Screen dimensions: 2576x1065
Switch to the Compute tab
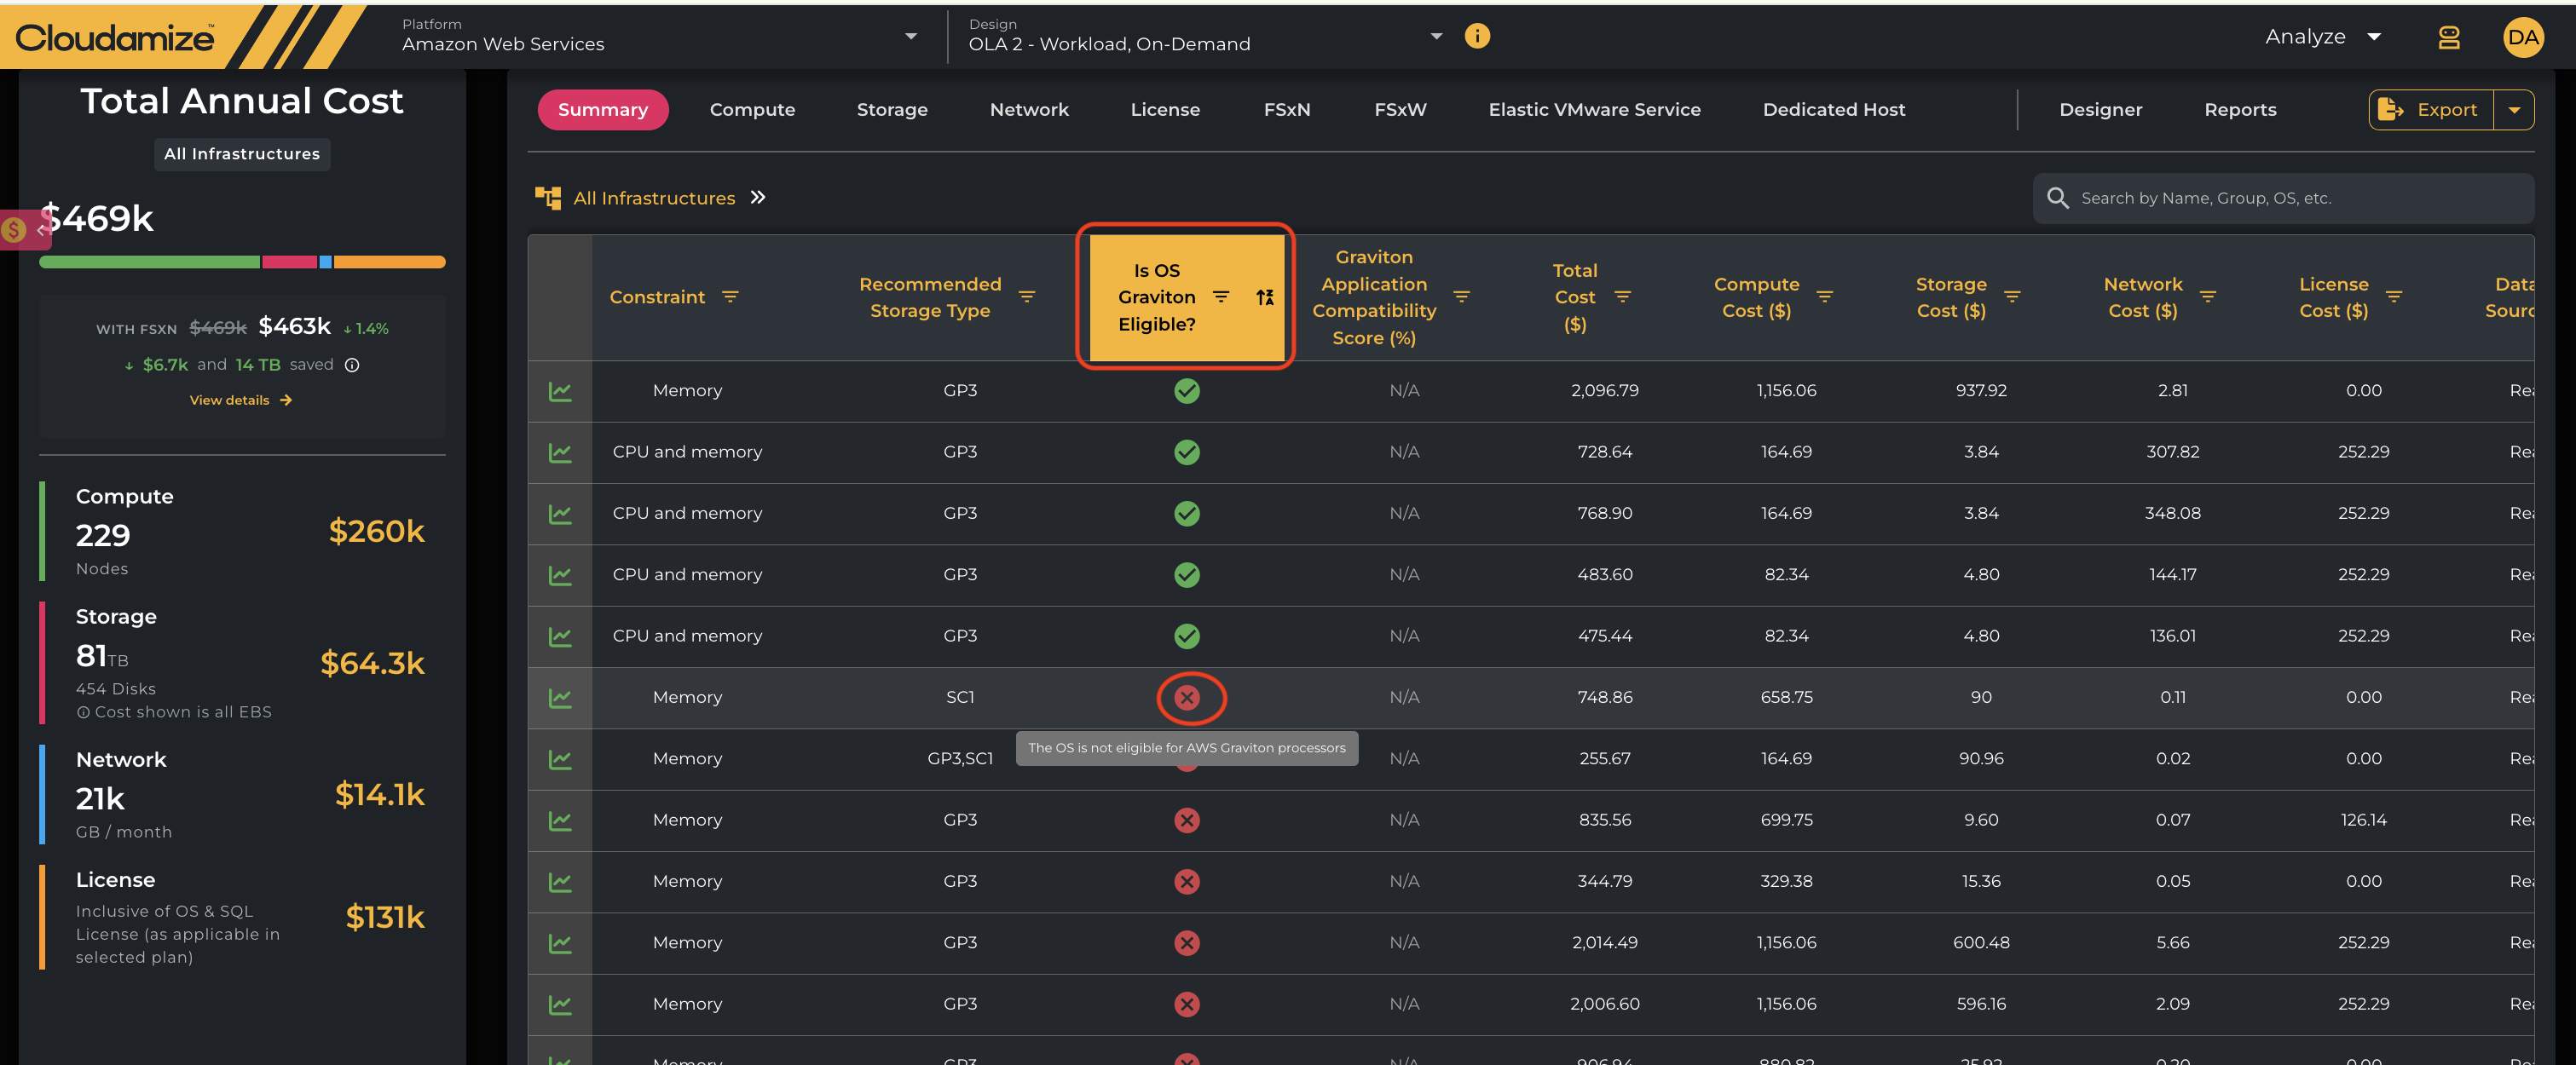pyautogui.click(x=752, y=110)
